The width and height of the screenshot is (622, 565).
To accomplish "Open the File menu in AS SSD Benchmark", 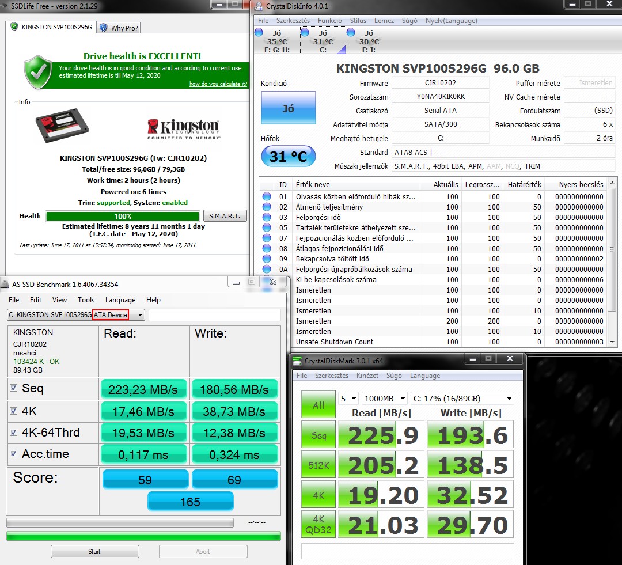I will click(x=14, y=300).
